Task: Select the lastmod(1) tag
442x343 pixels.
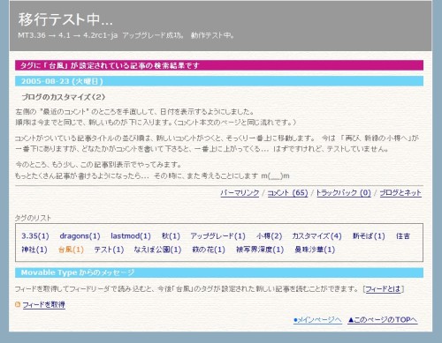Action: pos(131,236)
